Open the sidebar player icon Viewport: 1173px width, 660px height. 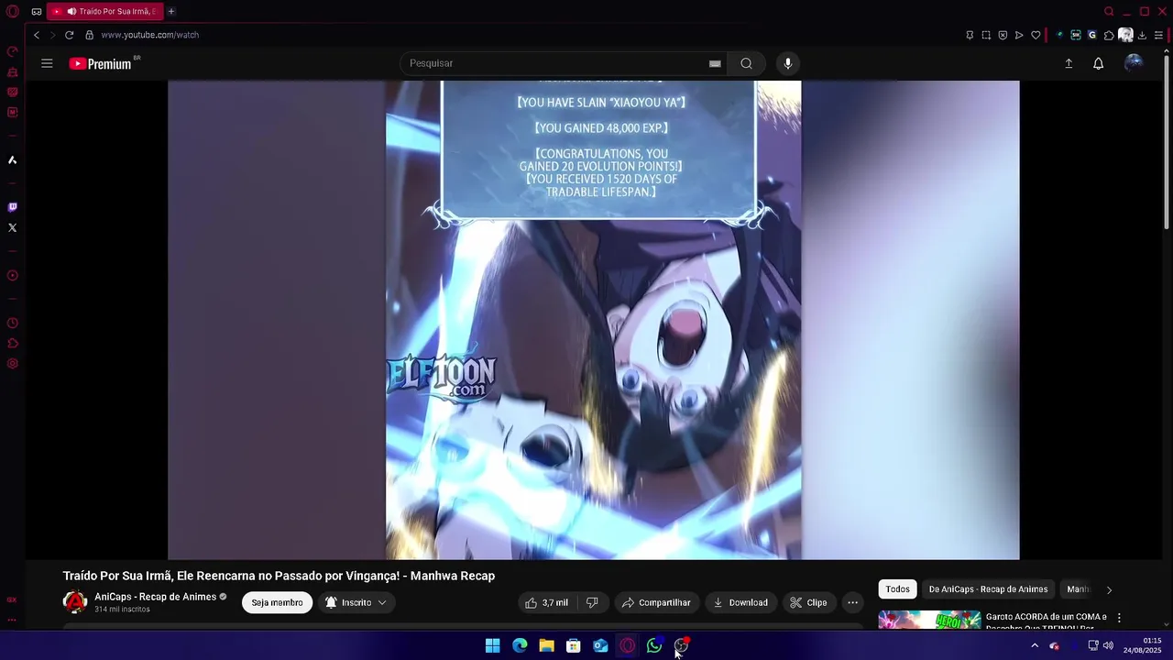coord(12,275)
